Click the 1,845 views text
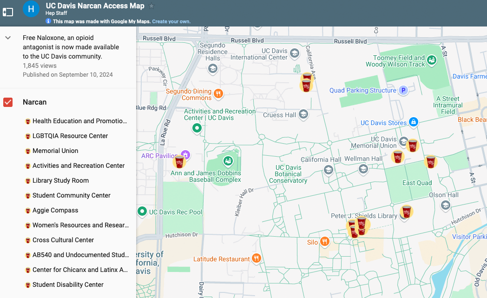This screenshot has width=487, height=298. 39,66
